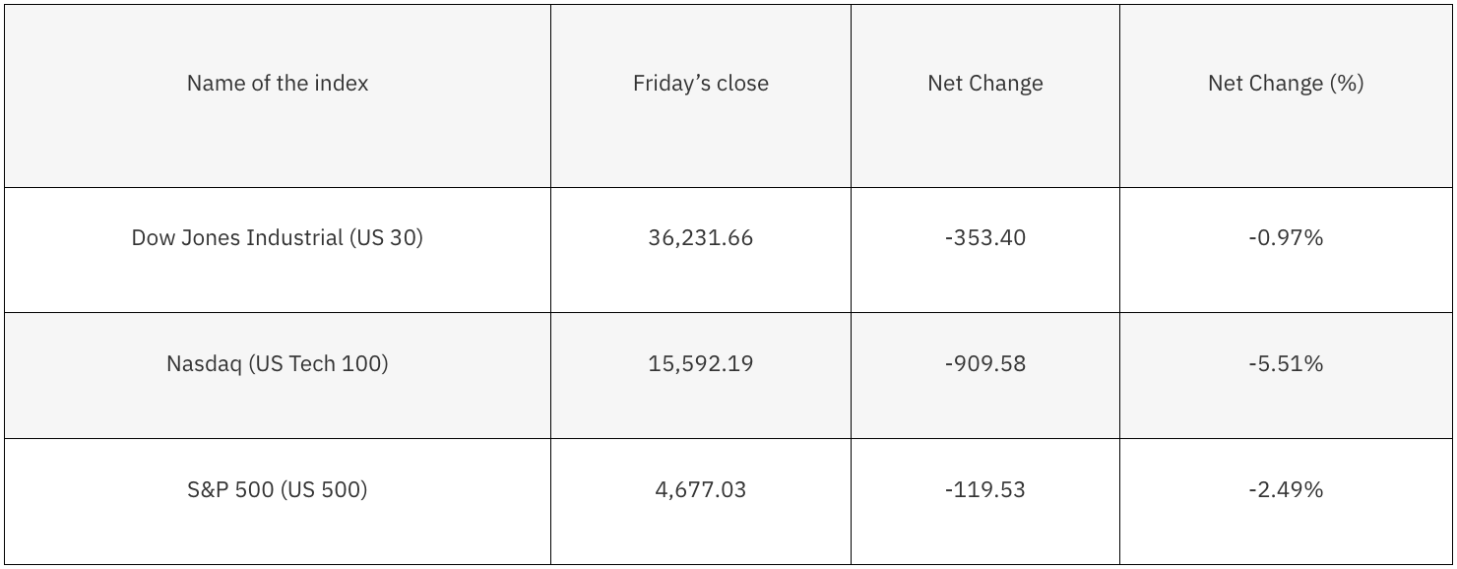Viewport: 1457px width, 569px height.
Task: Select the -2.49% percentage cell
Action: tap(1285, 490)
